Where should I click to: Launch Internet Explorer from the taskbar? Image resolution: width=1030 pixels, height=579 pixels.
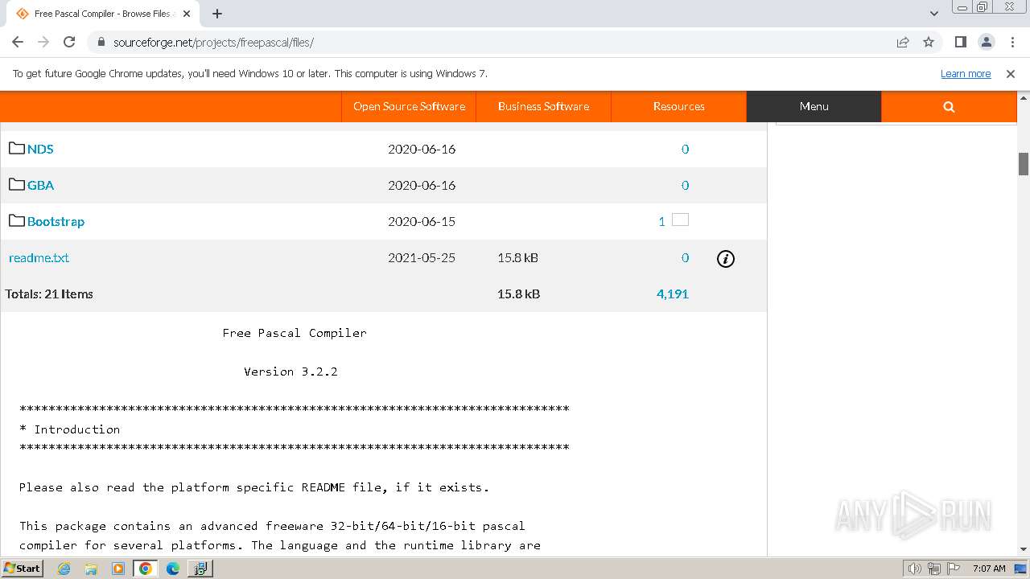[64, 569]
